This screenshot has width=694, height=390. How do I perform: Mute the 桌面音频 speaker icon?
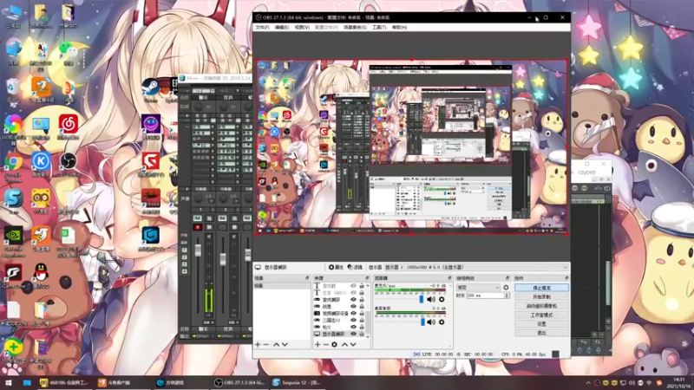coord(431,322)
